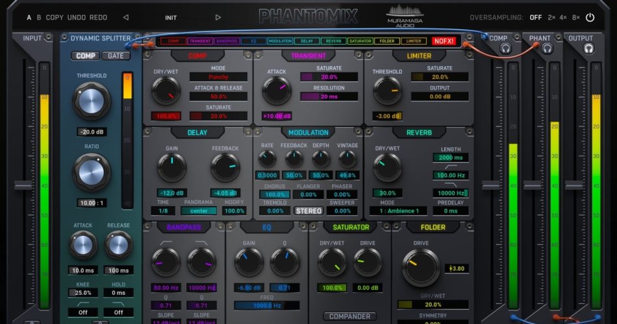Toggle the STEREO modulation button
The image size is (617, 324).
(x=309, y=211)
